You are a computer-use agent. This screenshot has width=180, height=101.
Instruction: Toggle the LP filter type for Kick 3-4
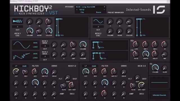[85, 66]
